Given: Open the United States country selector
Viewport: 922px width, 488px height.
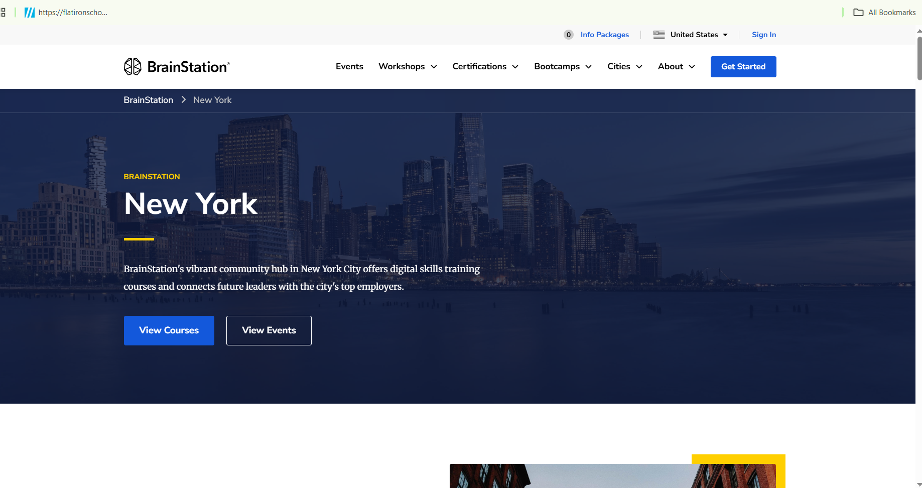Looking at the screenshot, I should (694, 35).
